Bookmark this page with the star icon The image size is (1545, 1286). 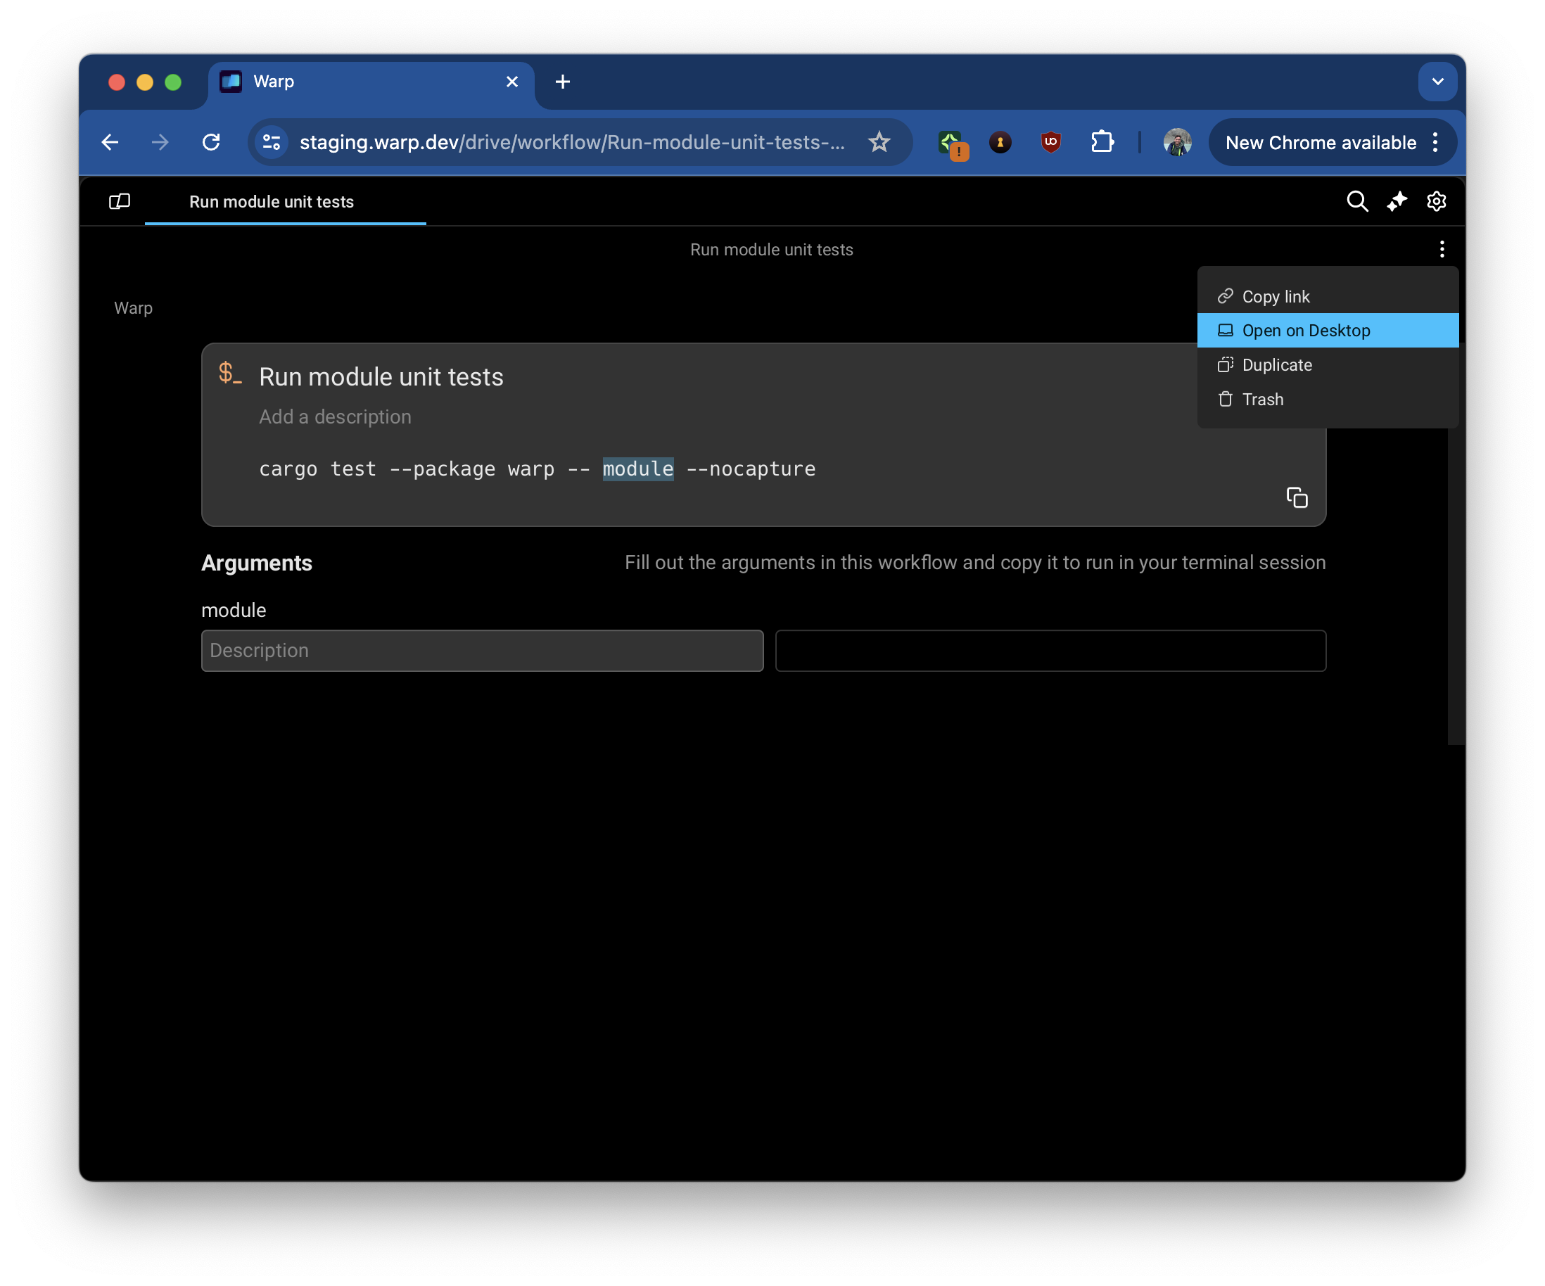[x=879, y=142]
